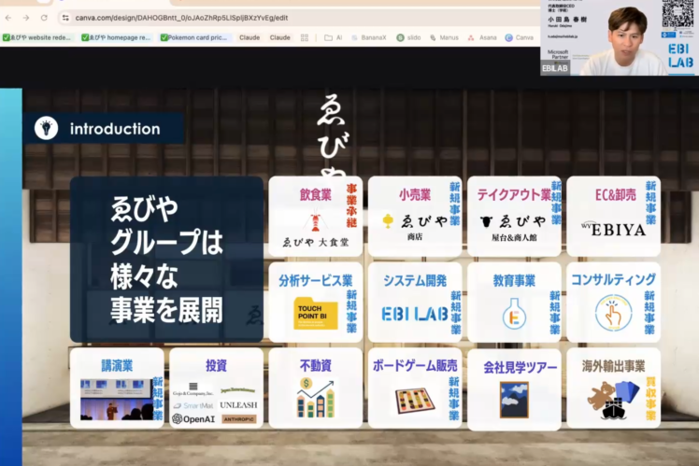Select the board game icon in ボードゲーム販売
Image resolution: width=699 pixels, height=466 pixels.
(x=415, y=400)
